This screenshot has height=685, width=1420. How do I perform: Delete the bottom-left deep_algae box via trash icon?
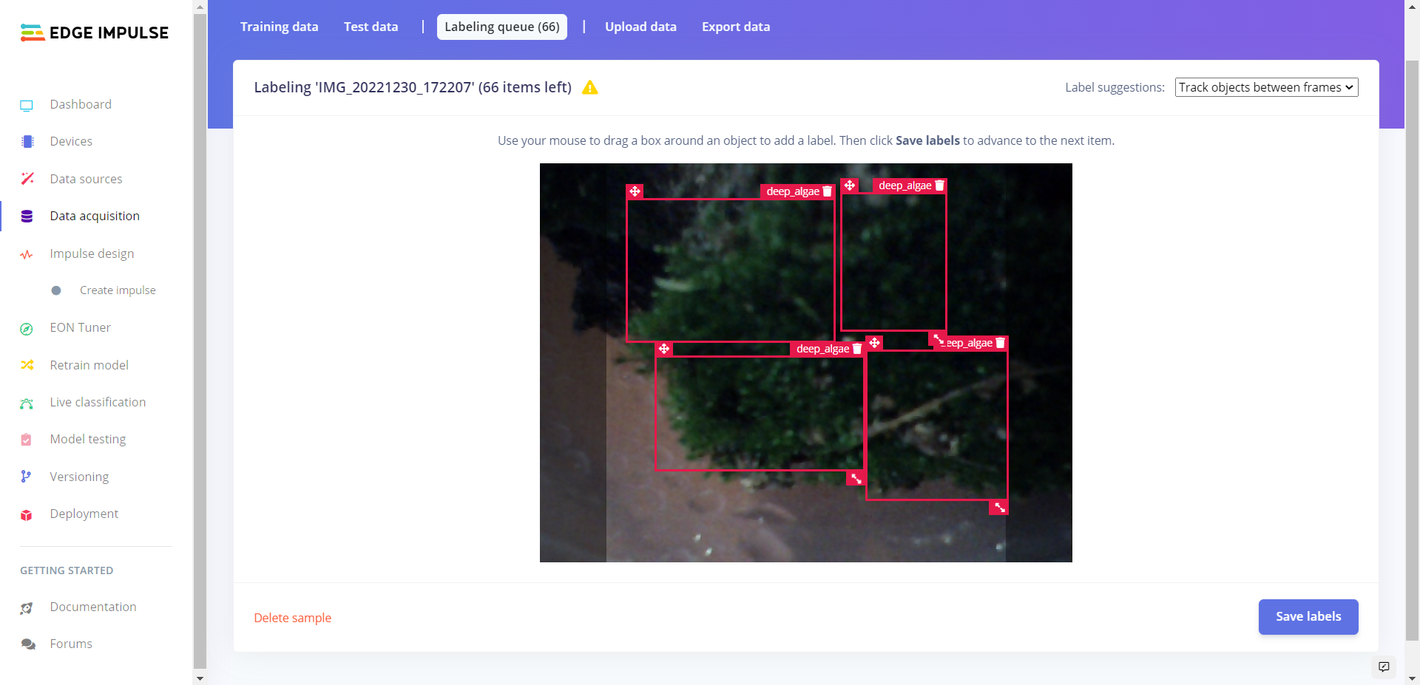pos(857,349)
